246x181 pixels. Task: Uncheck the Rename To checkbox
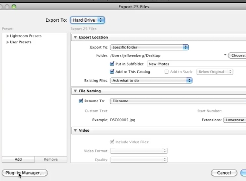(81, 101)
